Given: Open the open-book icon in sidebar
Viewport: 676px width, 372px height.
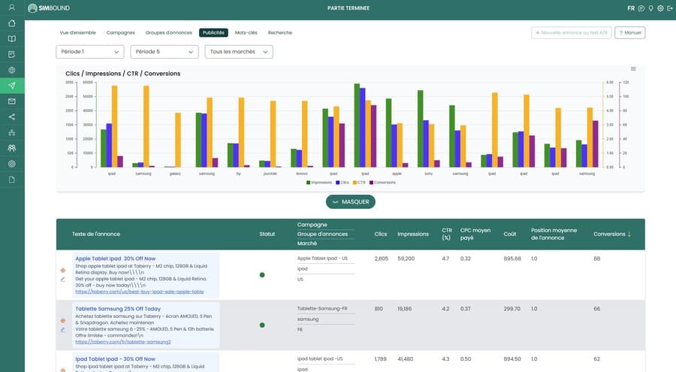Looking at the screenshot, I should click(11, 39).
